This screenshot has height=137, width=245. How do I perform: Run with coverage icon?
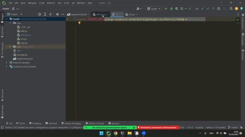tap(177, 9)
